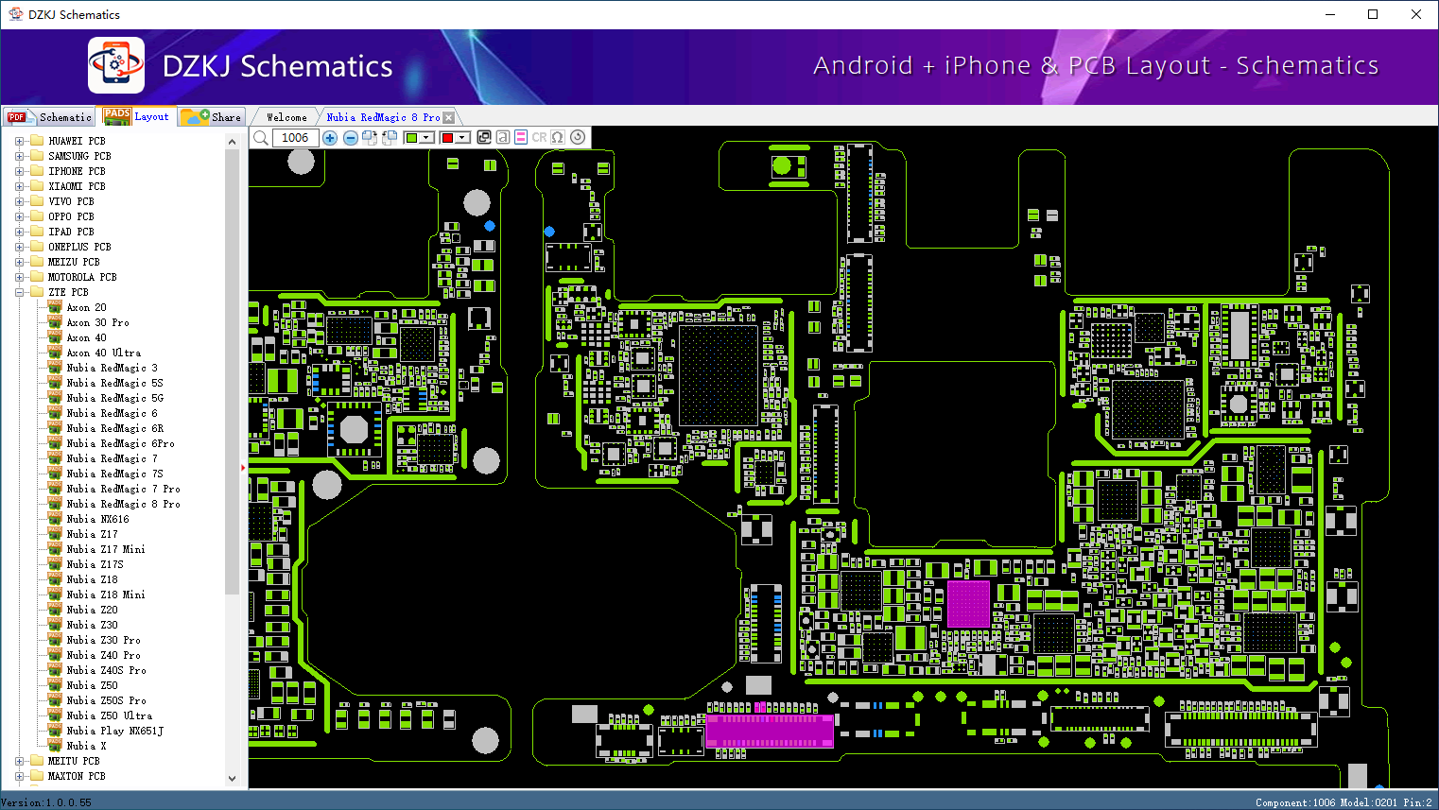Expand the MEIZU PCB tree node
The image size is (1439, 810).
click(x=19, y=262)
